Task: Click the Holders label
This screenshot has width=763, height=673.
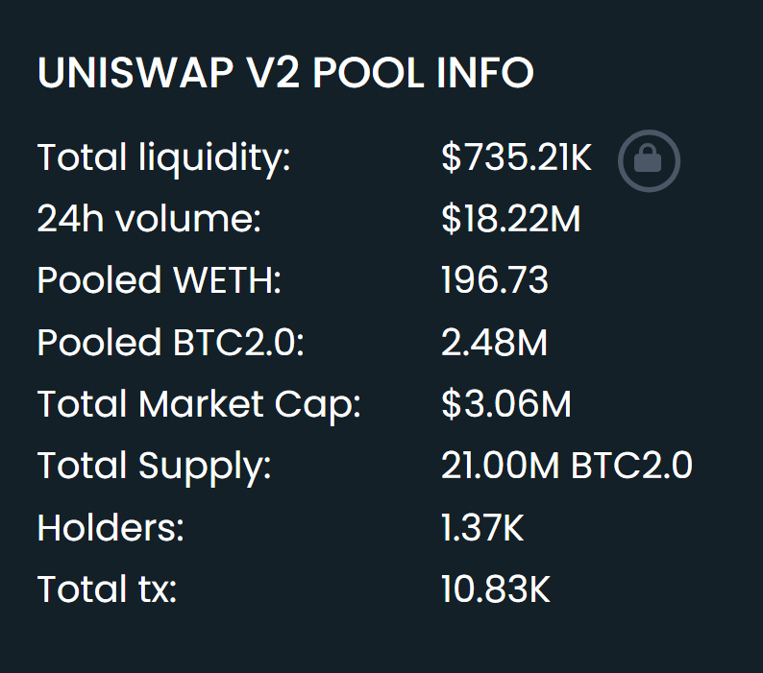Action: click(x=111, y=528)
